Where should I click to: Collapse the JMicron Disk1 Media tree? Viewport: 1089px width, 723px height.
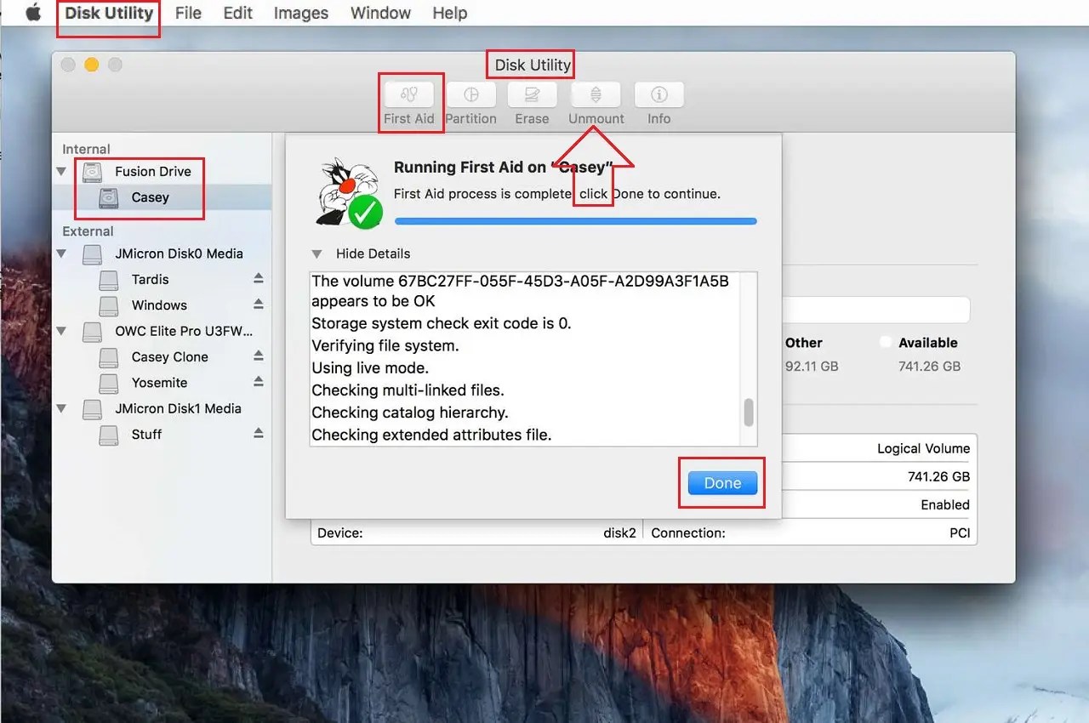(60, 408)
